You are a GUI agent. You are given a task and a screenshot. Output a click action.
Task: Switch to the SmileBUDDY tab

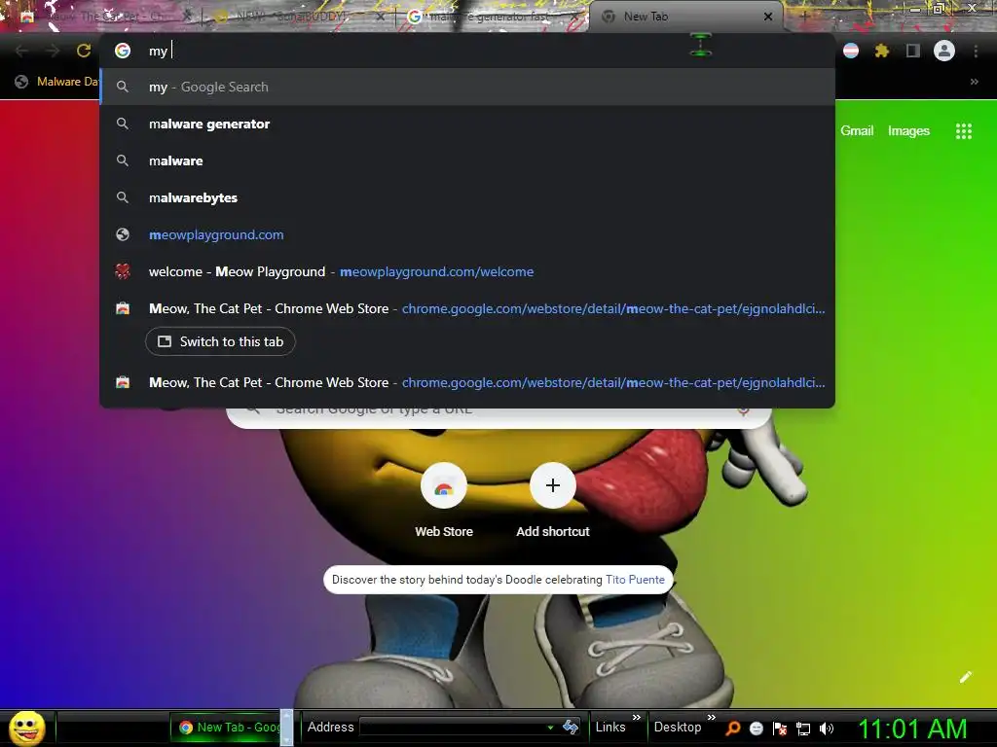299,17
